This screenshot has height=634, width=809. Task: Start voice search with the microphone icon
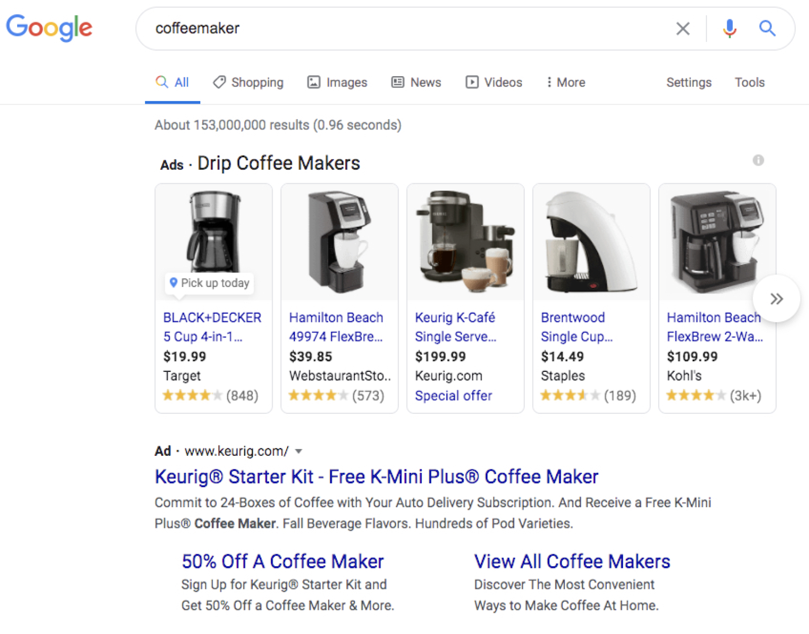[729, 28]
